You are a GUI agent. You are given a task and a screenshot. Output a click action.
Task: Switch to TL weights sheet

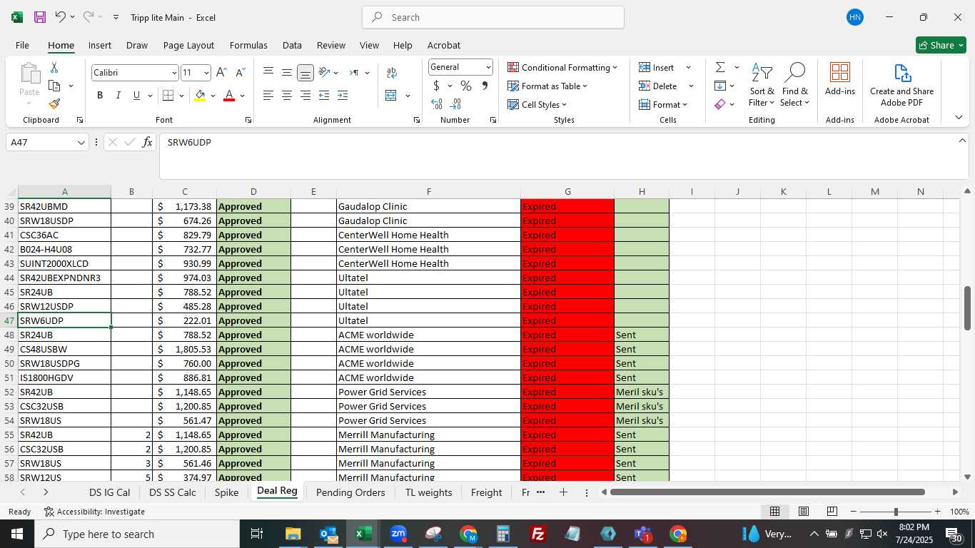428,492
